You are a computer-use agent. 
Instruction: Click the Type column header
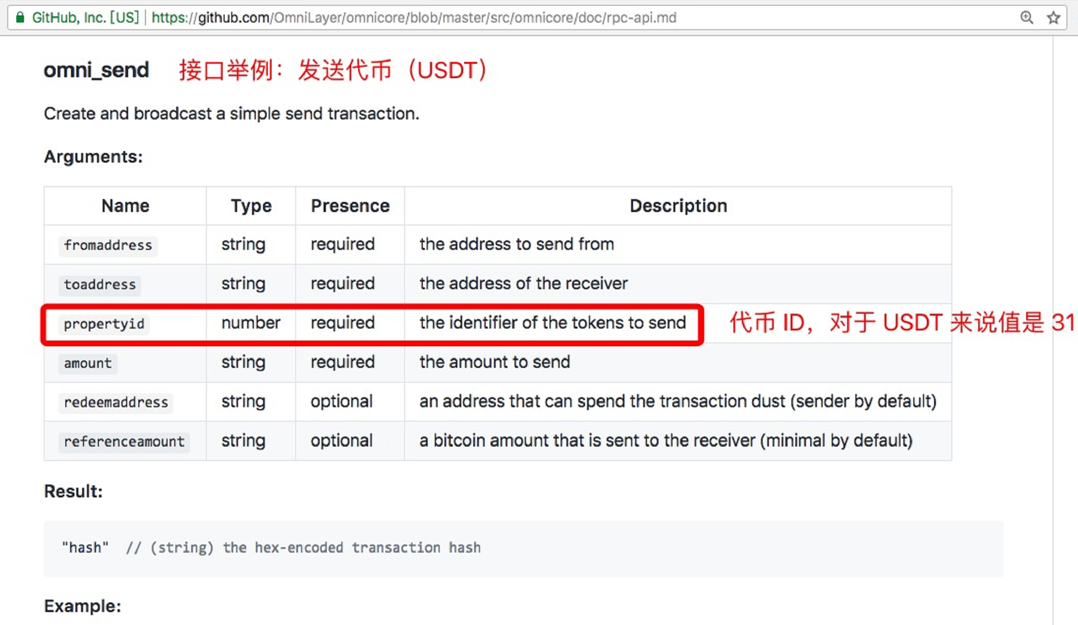[x=251, y=205]
